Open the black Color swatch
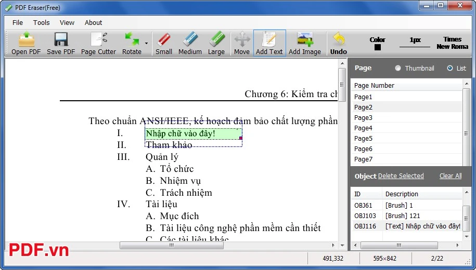 (377, 47)
